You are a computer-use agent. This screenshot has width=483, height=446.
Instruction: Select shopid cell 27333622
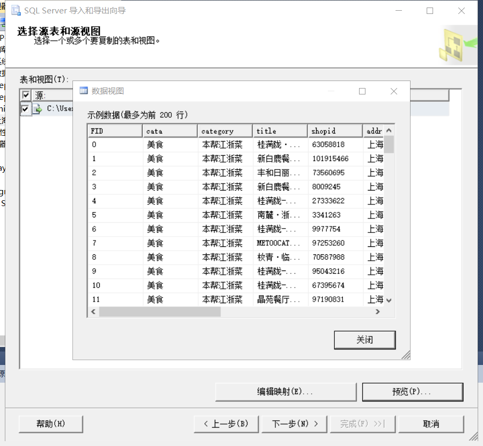(335, 201)
